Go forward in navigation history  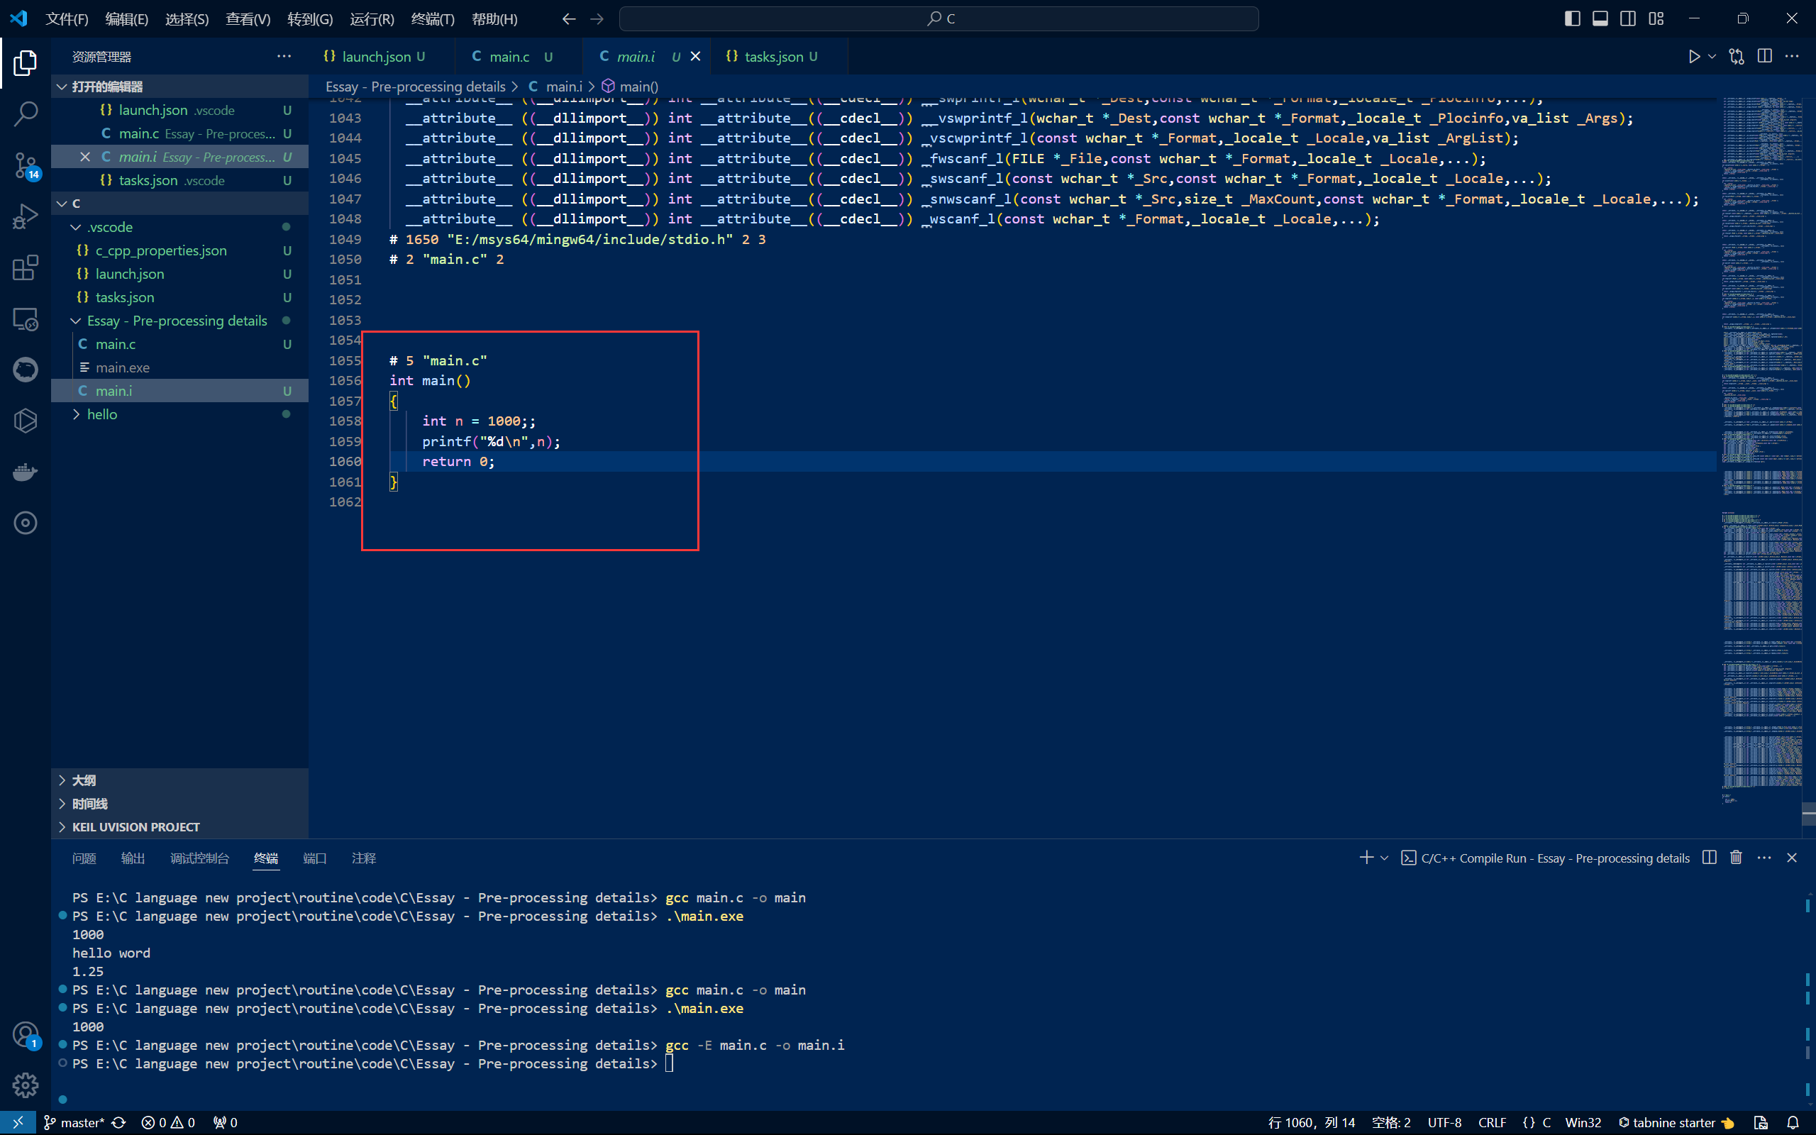[x=597, y=18]
